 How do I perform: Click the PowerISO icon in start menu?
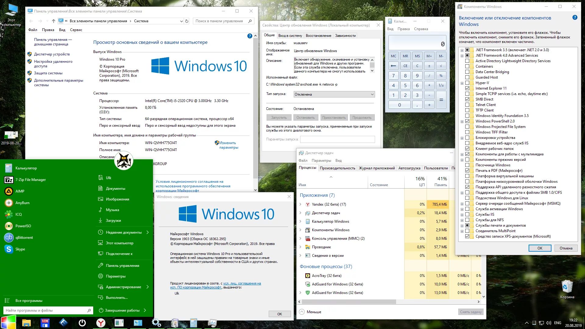(x=9, y=226)
